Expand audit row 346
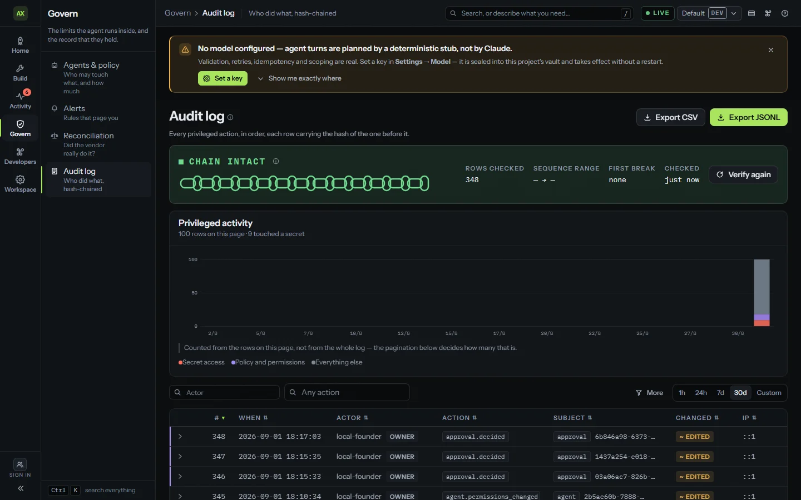The width and height of the screenshot is (801, 500). click(180, 477)
